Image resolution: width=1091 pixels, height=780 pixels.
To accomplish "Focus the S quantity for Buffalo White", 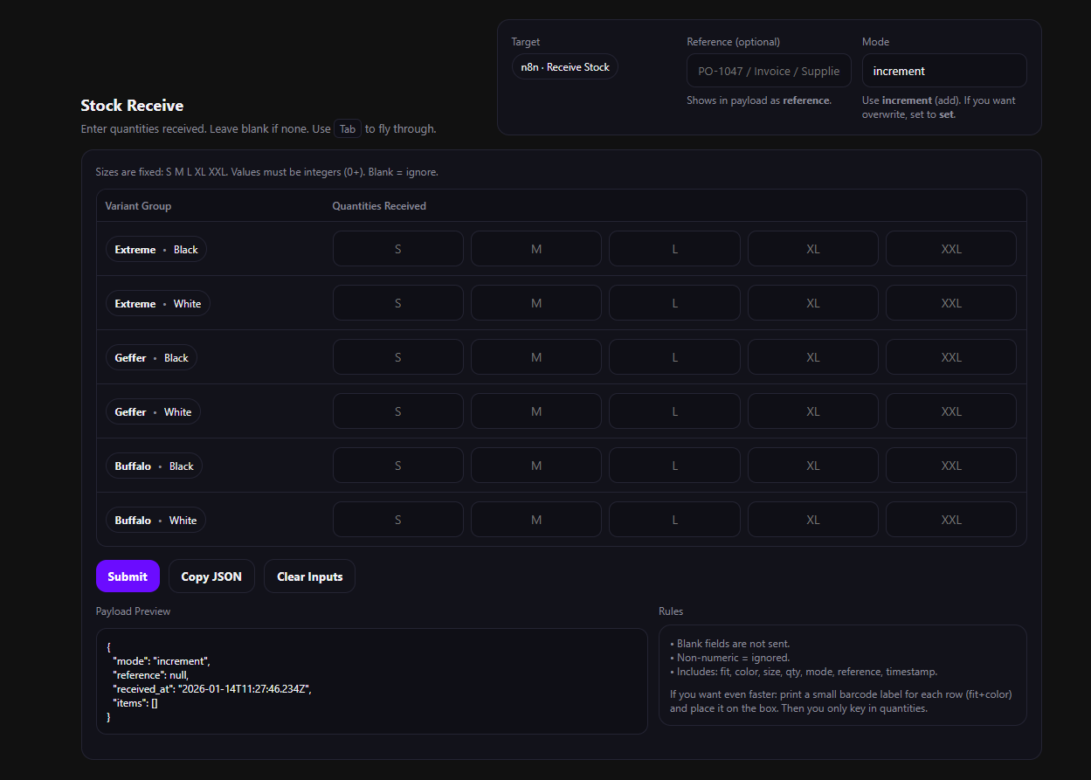I will (398, 520).
